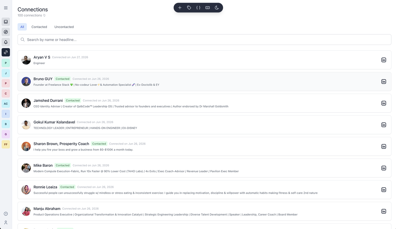Open the AC workspace badge

pyautogui.click(x=6, y=104)
